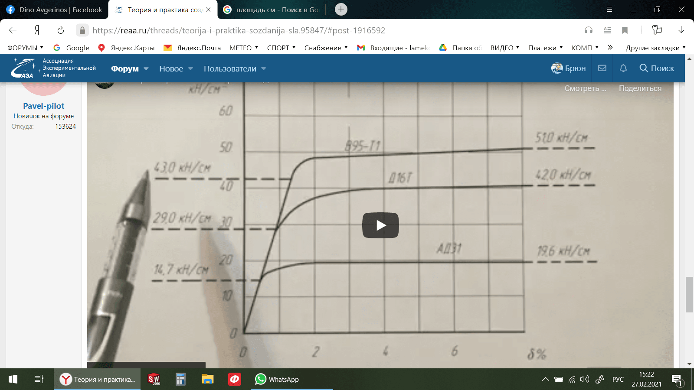
Task: Open SolidWorks 2016 from taskbar
Action: point(154,379)
